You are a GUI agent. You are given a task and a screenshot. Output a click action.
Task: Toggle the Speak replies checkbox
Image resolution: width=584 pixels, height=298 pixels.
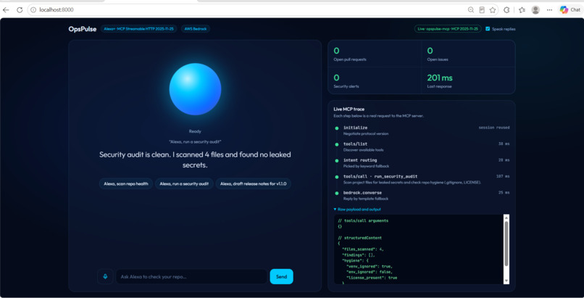coord(488,29)
